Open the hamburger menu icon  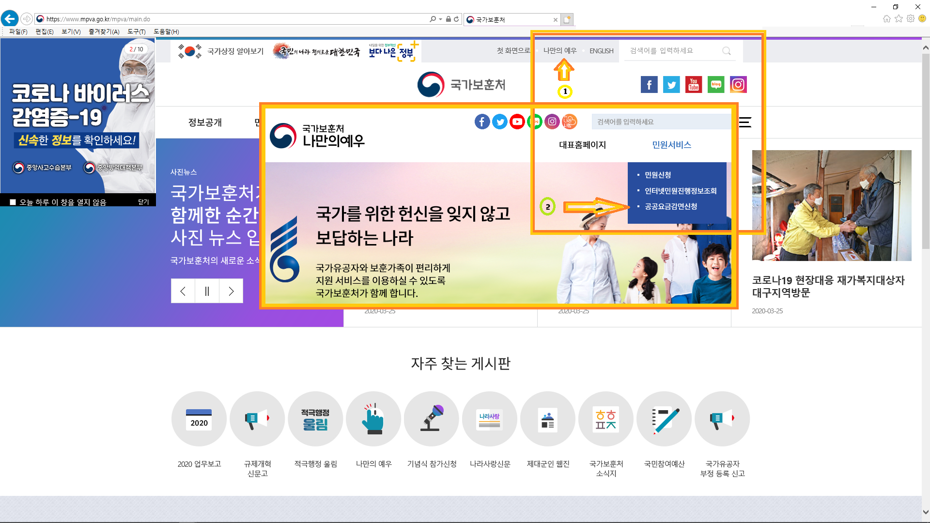click(x=745, y=122)
